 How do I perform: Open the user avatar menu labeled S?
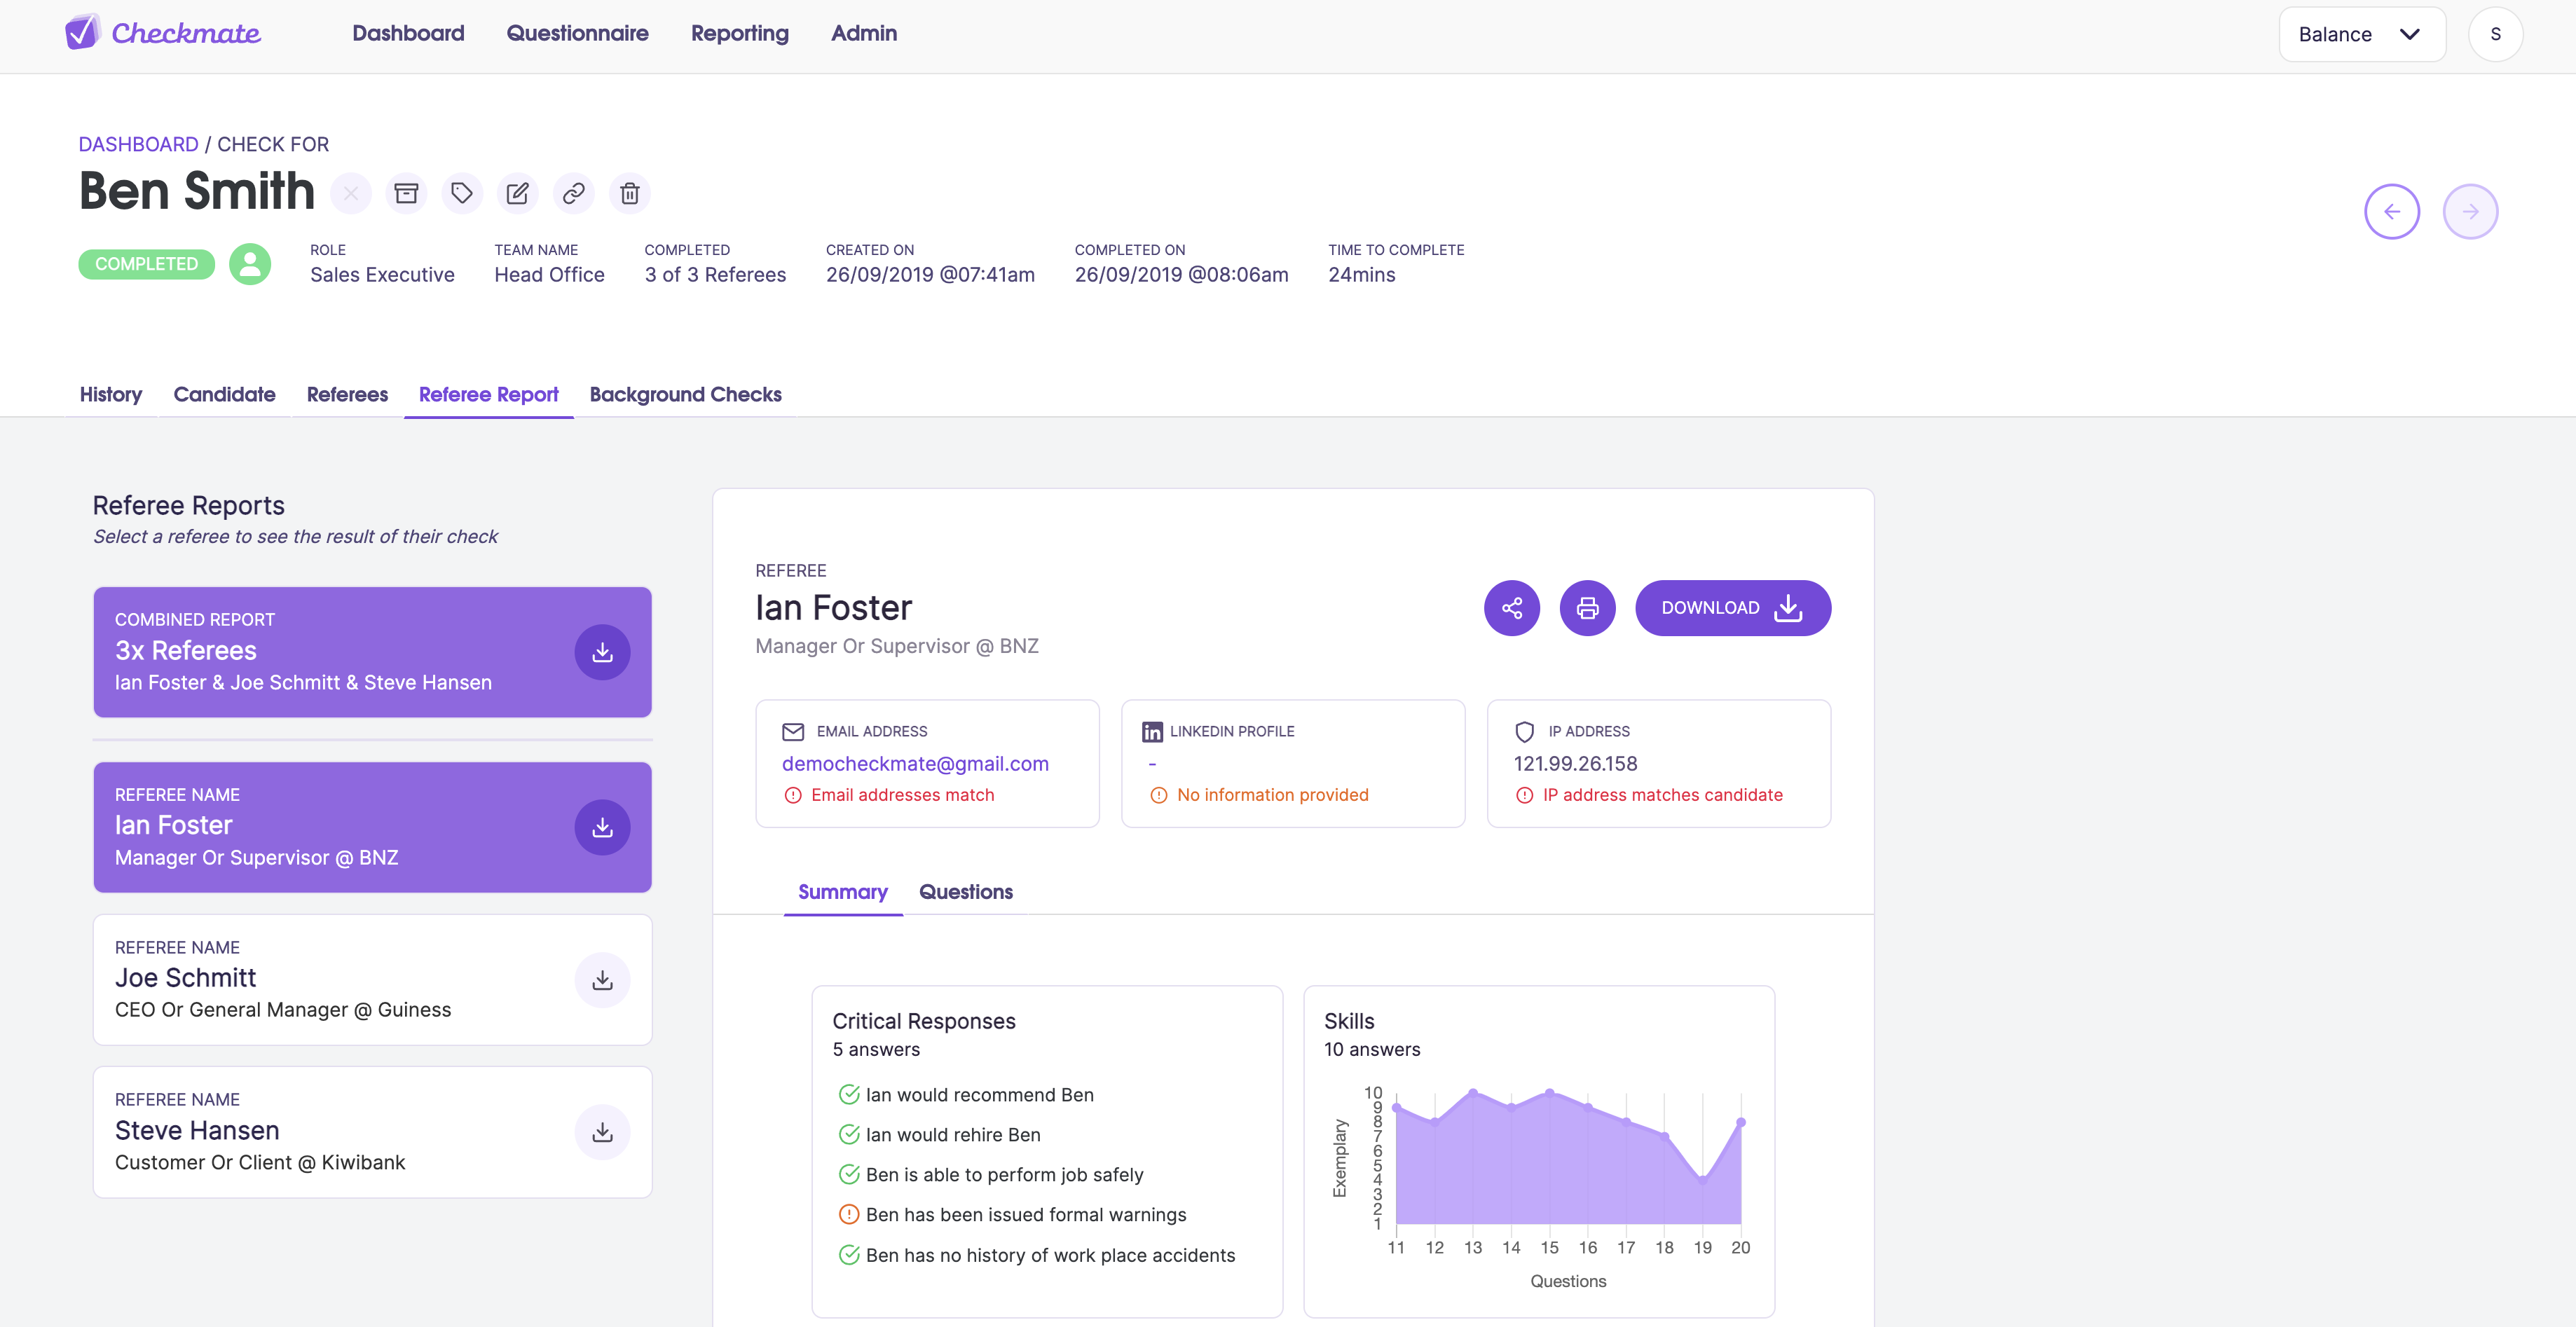tap(2495, 34)
